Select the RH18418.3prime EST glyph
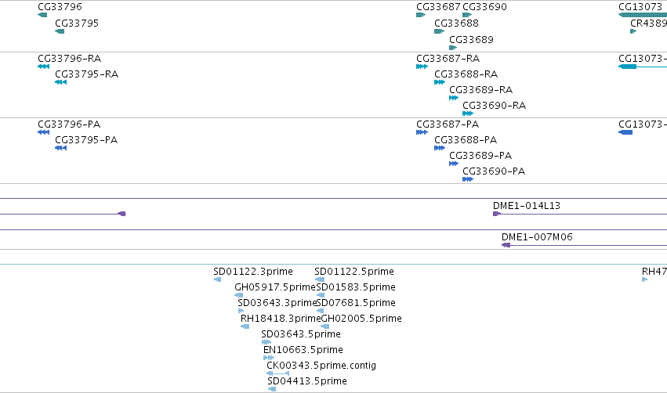The height and width of the screenshot is (393, 667). tap(245, 326)
